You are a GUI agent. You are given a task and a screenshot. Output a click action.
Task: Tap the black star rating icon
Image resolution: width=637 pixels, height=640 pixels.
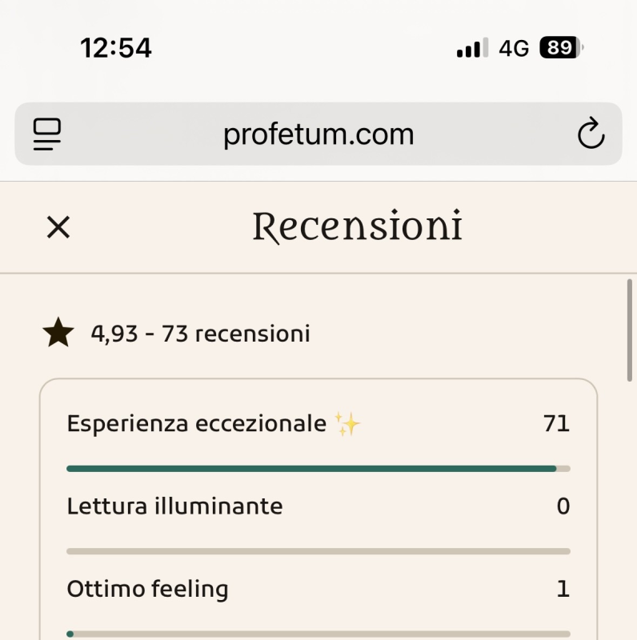pyautogui.click(x=58, y=334)
